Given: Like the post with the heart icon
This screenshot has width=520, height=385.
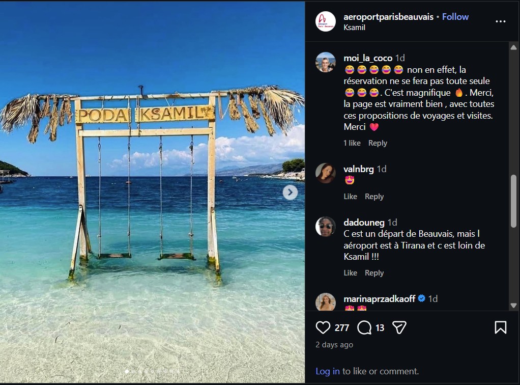Looking at the screenshot, I should [x=323, y=327].
